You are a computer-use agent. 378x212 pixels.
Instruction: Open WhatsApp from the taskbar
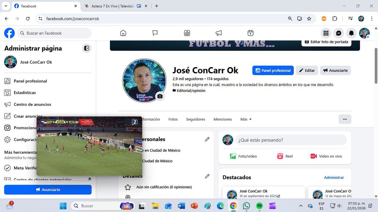click(x=246, y=206)
